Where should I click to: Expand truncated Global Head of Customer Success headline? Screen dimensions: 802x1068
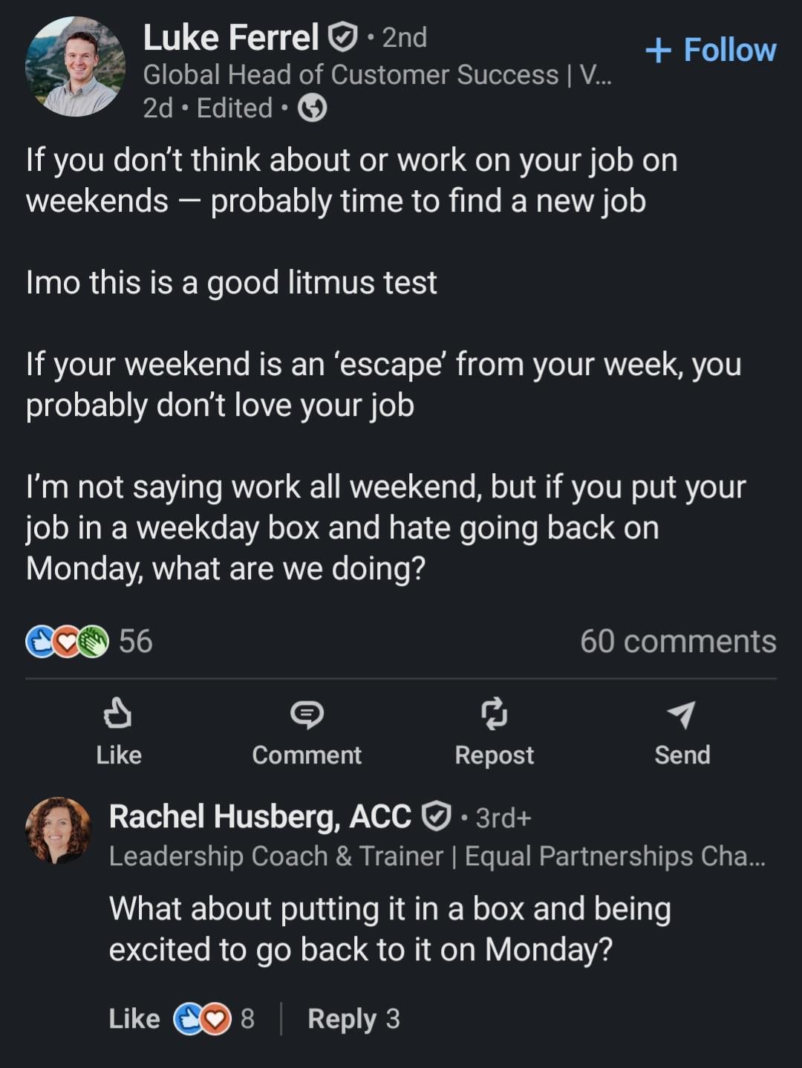click(377, 75)
